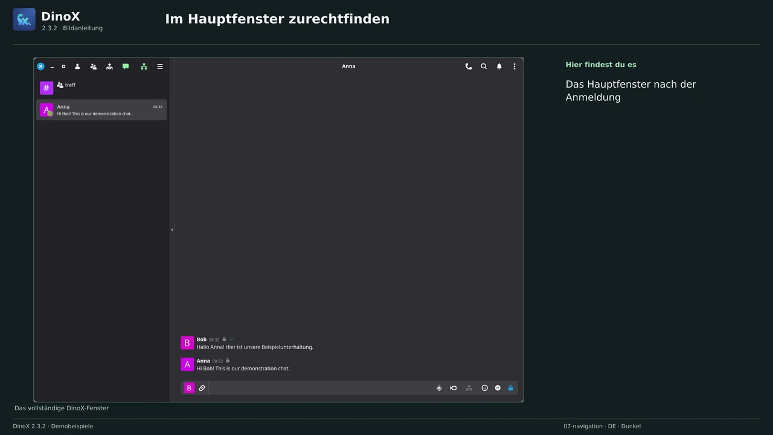Image resolution: width=773 pixels, height=435 pixels.
Task: Click the 08:32 timestamp on Bob's message
Action: click(214, 340)
